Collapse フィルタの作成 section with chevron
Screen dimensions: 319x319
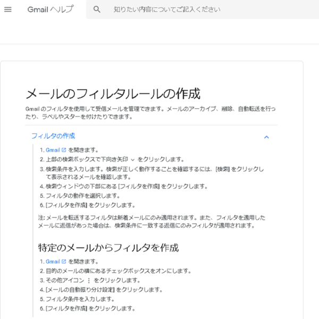[x=266, y=137]
